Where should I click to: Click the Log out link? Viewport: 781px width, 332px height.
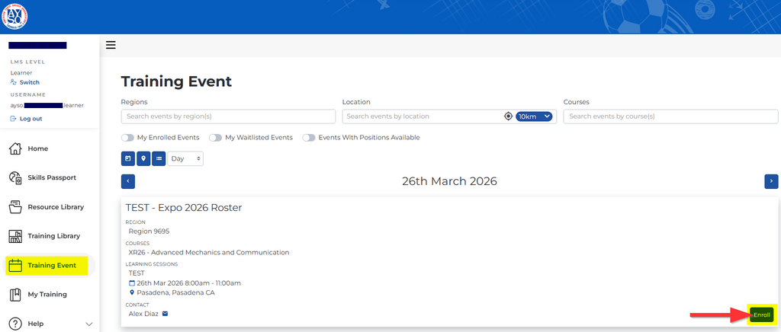click(31, 119)
